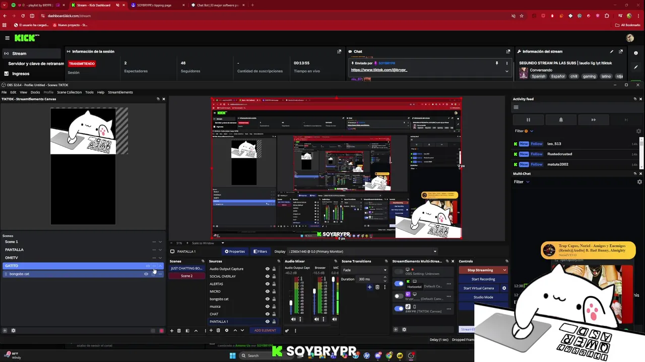Mute the Audio Output Capture speaker icon
This screenshot has height=362, width=645.
[293, 319]
